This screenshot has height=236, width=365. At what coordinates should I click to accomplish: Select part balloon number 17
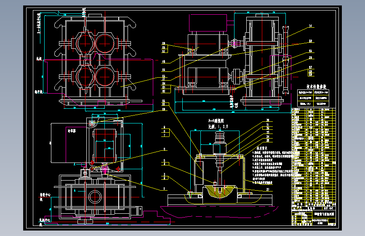164,51
